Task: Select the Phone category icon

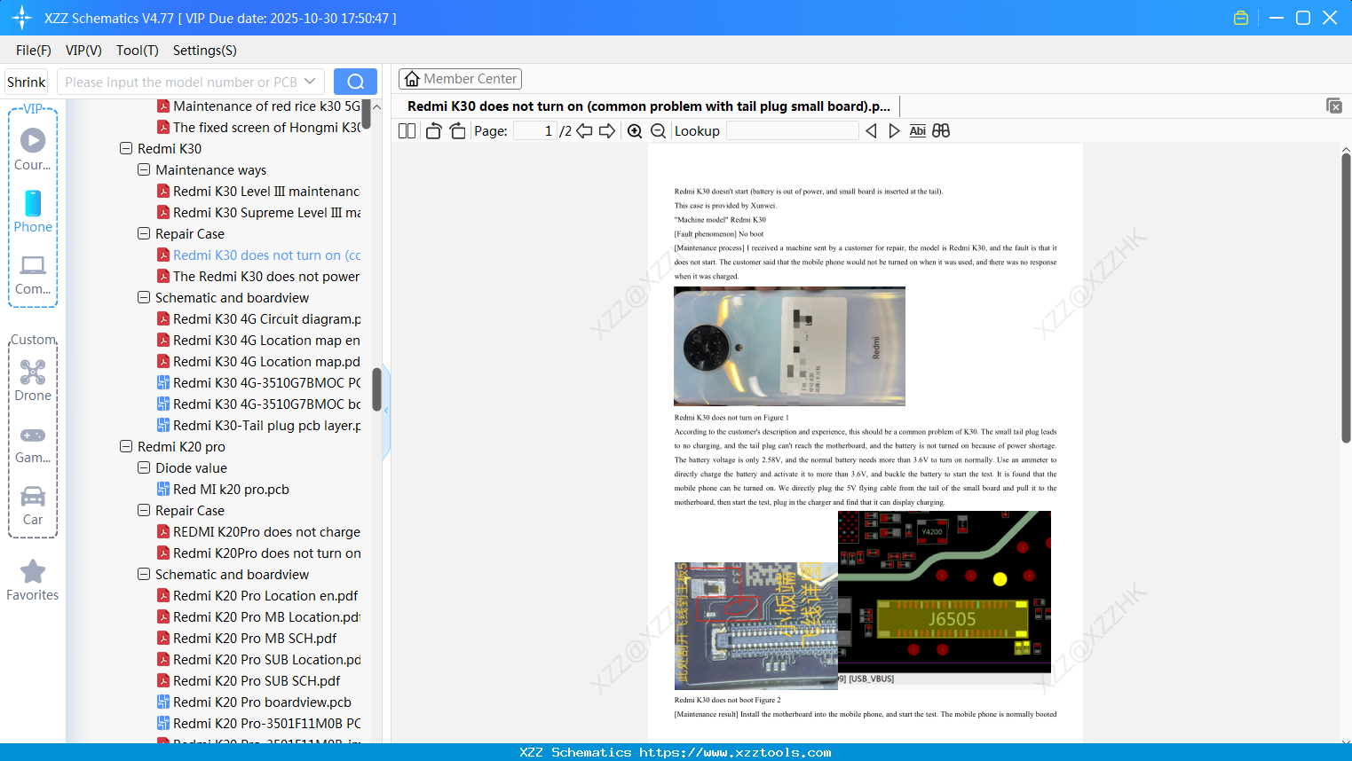Action: click(x=33, y=211)
